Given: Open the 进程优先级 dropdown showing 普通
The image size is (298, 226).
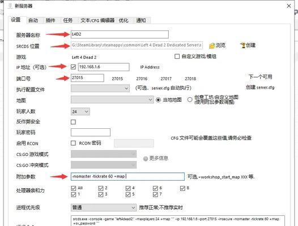Looking at the screenshot, I should tap(104, 207).
